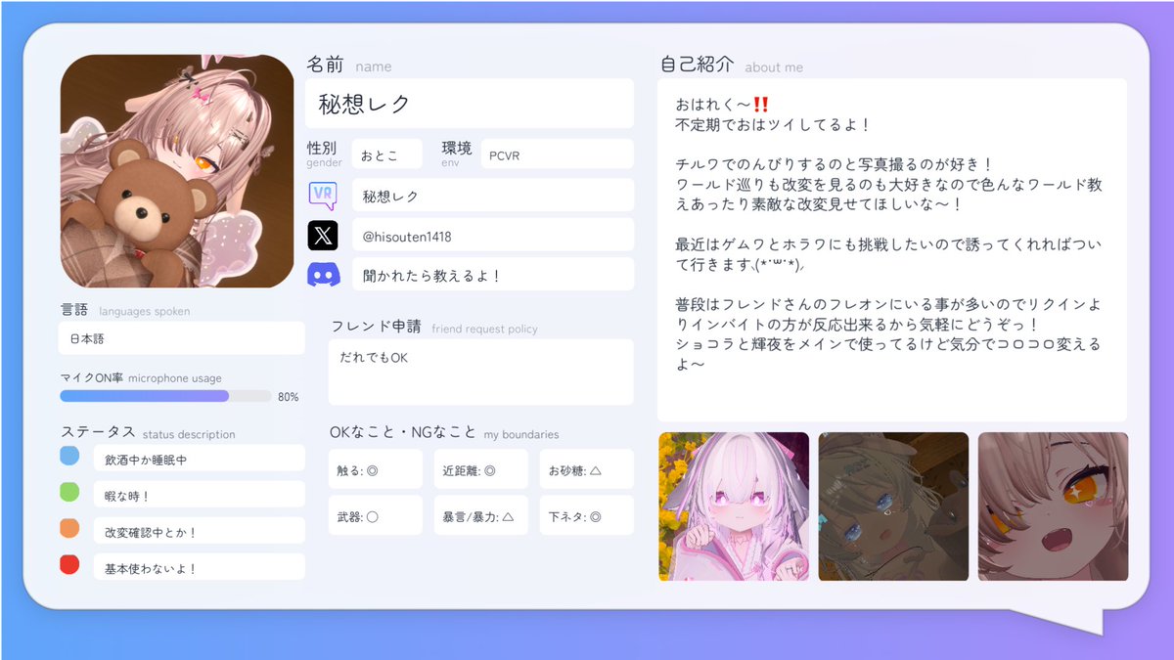
Task: Click the お砂糖: △ boundary box
Action: tap(586, 469)
